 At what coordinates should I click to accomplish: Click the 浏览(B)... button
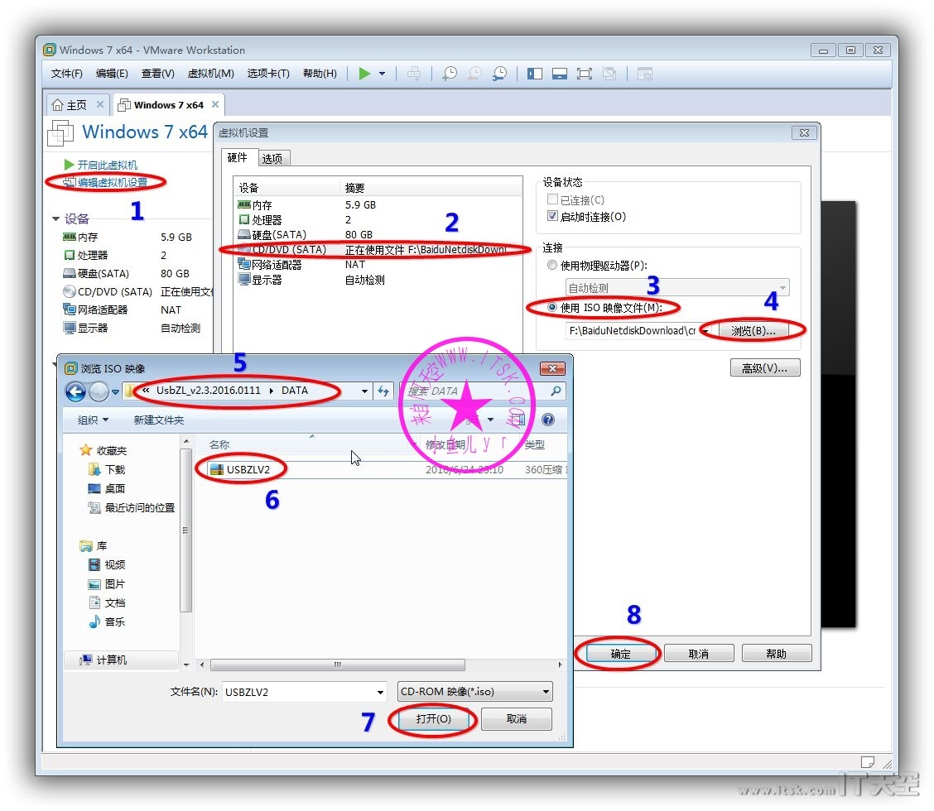point(753,331)
